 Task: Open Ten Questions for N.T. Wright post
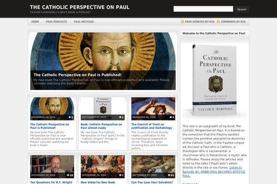click(x=51, y=182)
